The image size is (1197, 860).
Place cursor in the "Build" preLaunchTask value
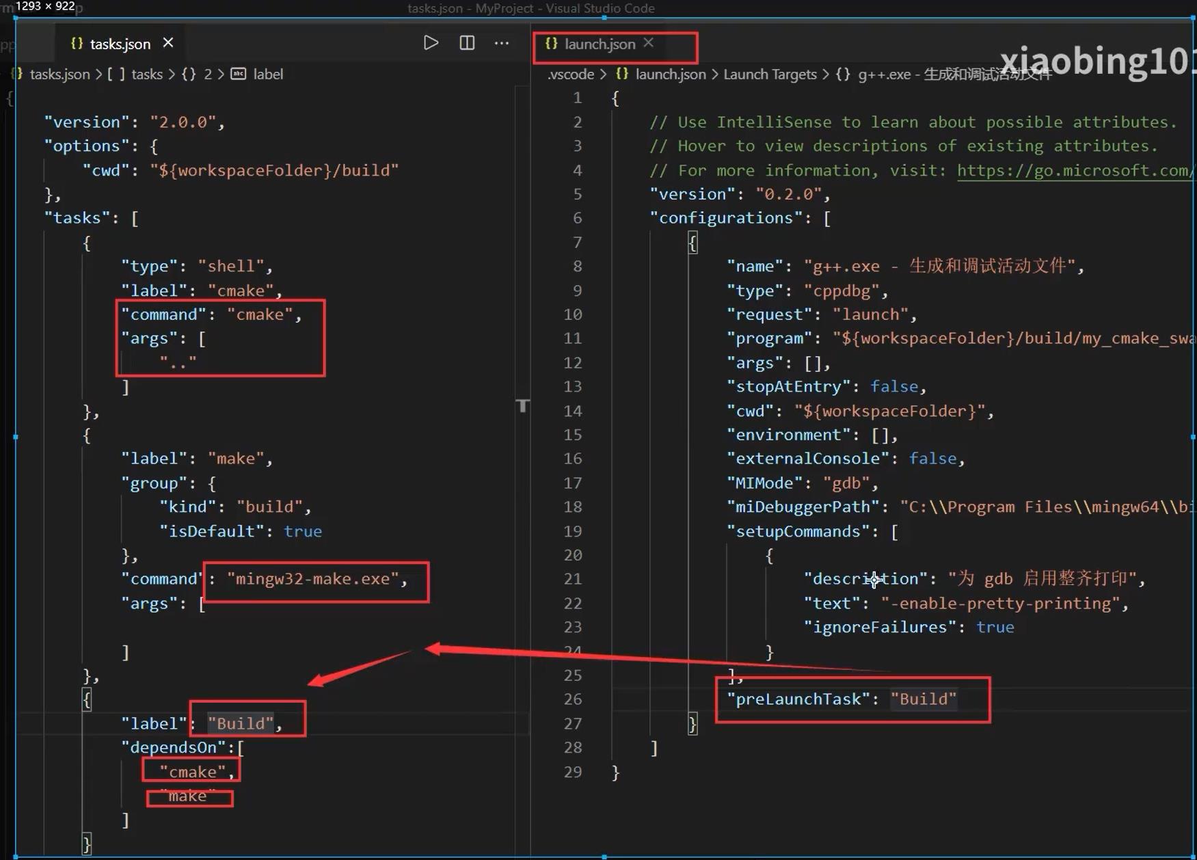[924, 699]
